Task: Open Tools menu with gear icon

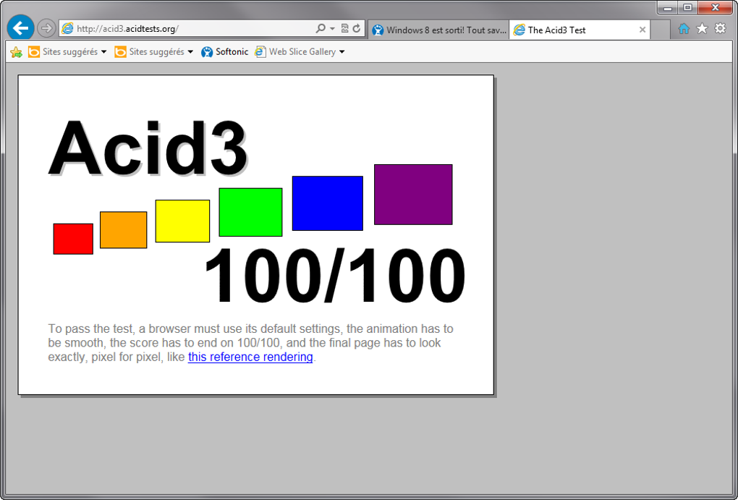Action: click(x=720, y=29)
